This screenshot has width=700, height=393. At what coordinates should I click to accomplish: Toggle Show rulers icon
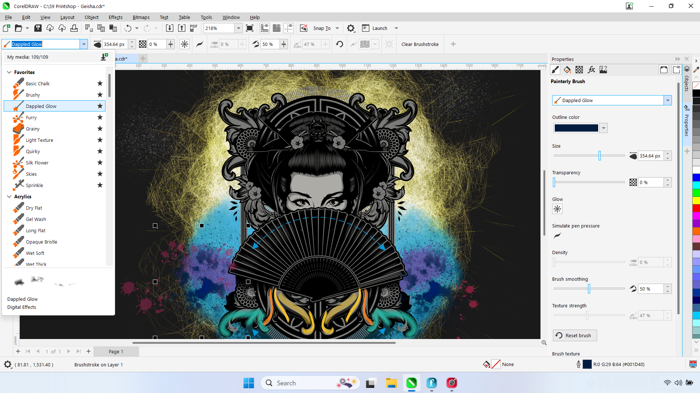tap(265, 28)
